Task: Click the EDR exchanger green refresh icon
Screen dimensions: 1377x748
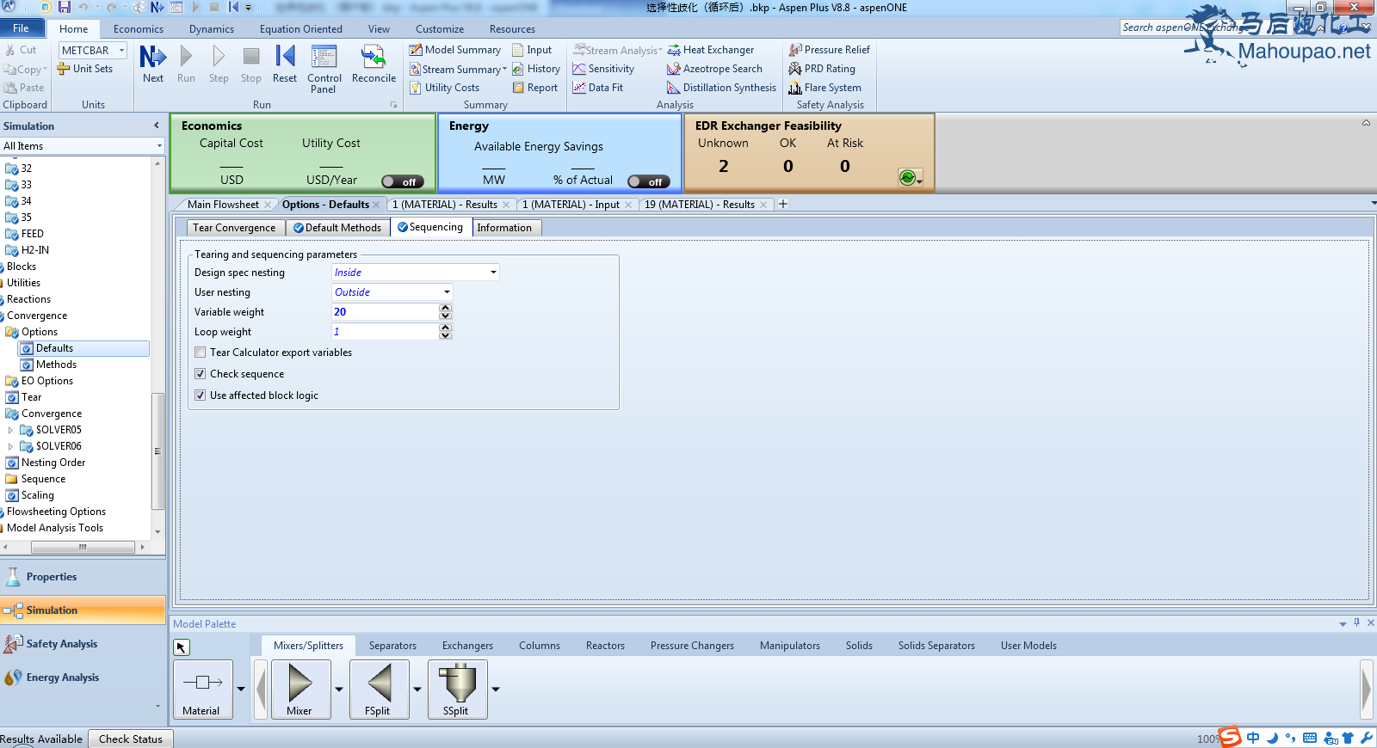Action: point(907,178)
